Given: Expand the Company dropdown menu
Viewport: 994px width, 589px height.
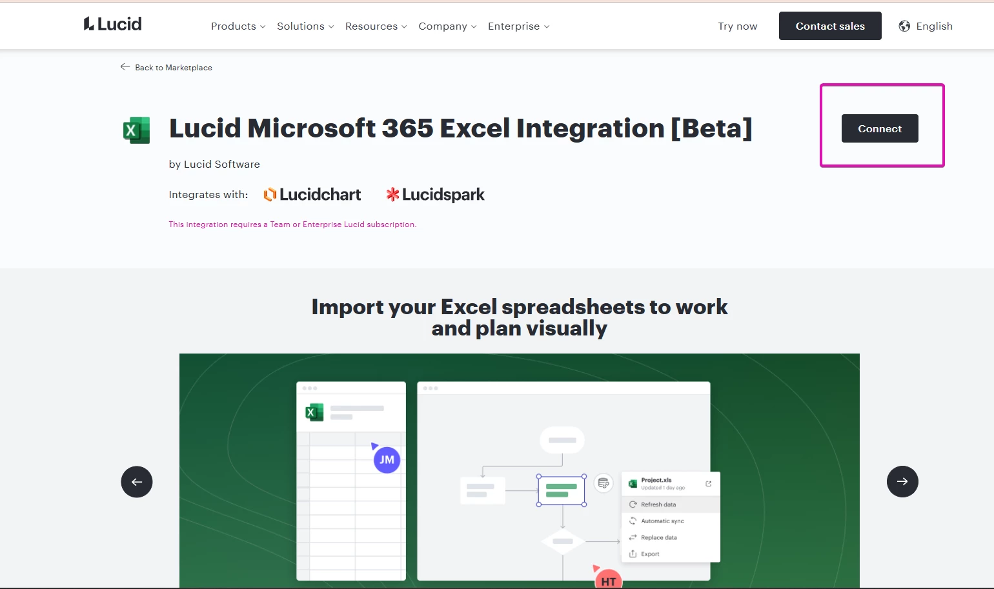Looking at the screenshot, I should (x=447, y=26).
